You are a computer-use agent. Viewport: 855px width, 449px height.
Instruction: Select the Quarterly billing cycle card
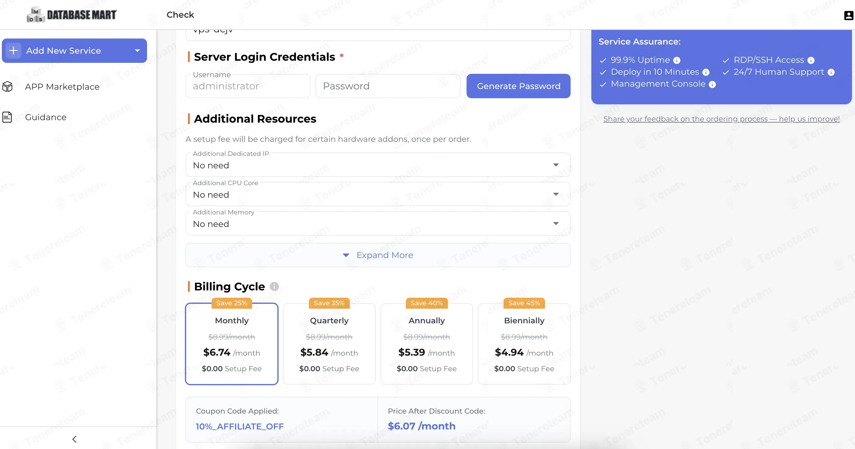click(329, 344)
